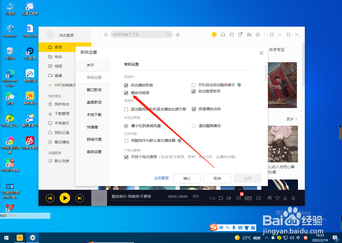Click the refresh icon beside search box
Screen dimensions: 342x243
tap(106, 35)
